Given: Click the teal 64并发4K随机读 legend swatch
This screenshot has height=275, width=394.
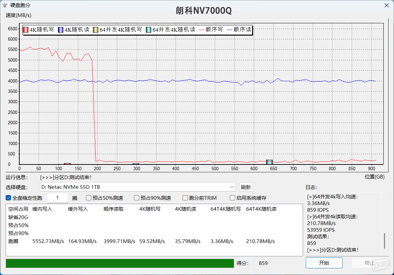Looking at the screenshot, I should click(x=149, y=30).
